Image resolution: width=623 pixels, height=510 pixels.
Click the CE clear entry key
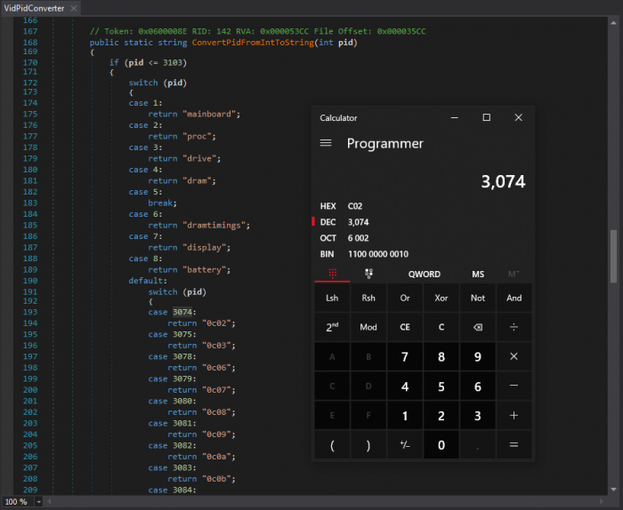click(x=405, y=327)
